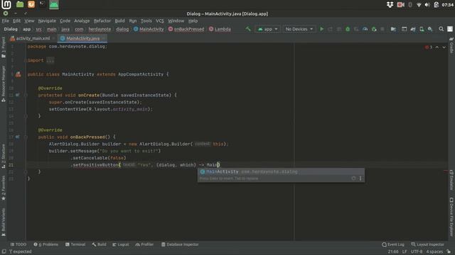455x255 pixels.
Task: Expand the folded import statements
Action: click(x=50, y=60)
